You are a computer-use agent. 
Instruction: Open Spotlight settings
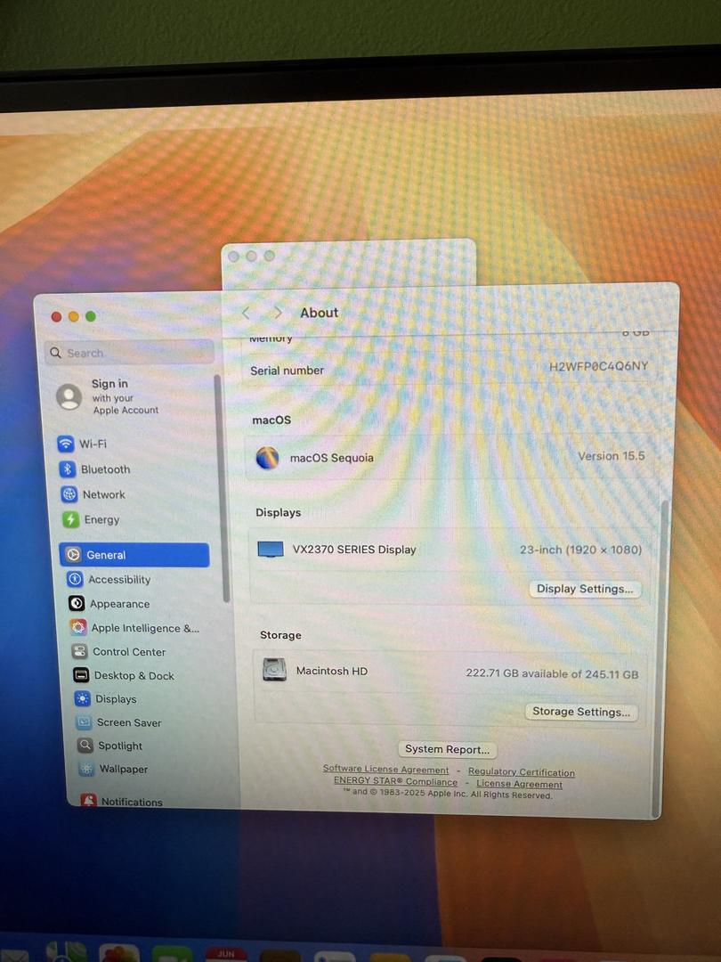[109, 746]
